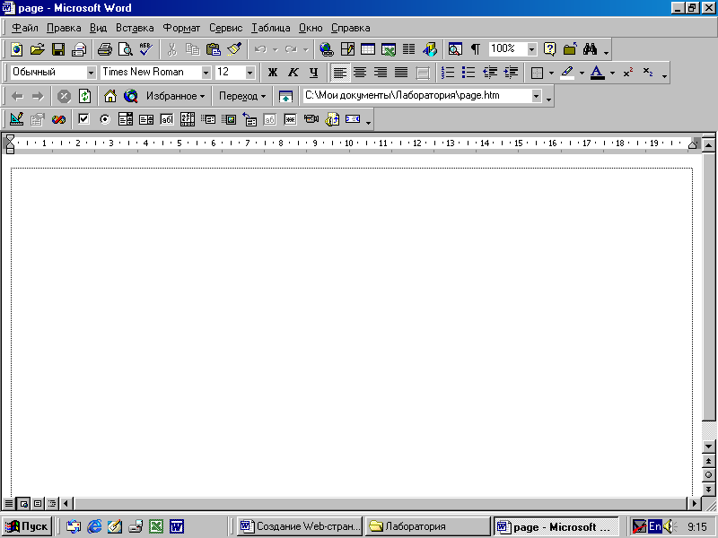Image resolution: width=718 pixels, height=538 pixels.
Task: Print the document with the printer icon
Action: click(x=105, y=49)
